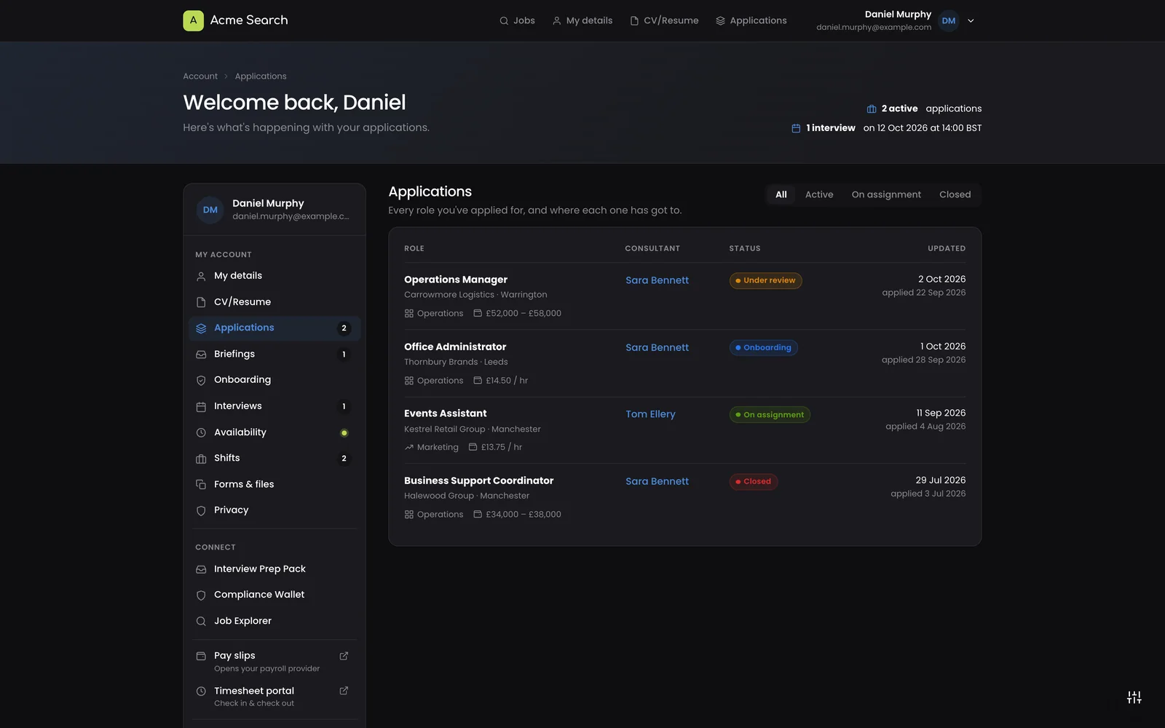Switch to the Active filter tab
This screenshot has height=728, width=1165.
click(x=819, y=194)
